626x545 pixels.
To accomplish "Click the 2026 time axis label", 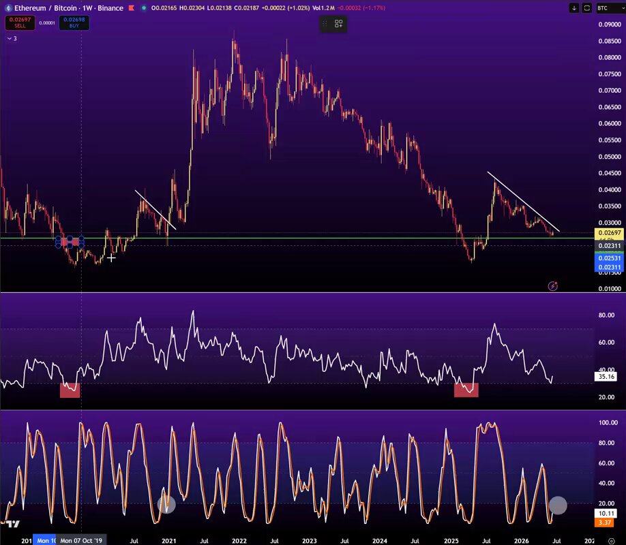I will 522,541.
